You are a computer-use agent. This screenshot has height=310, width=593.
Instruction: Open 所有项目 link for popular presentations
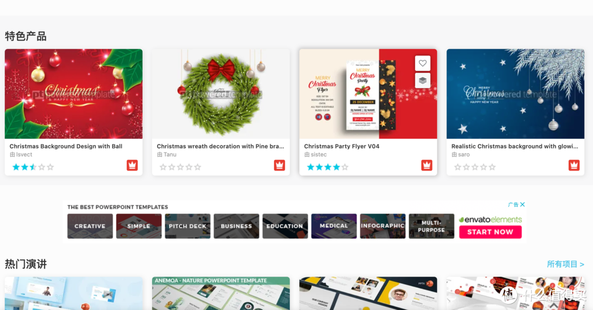coord(566,264)
